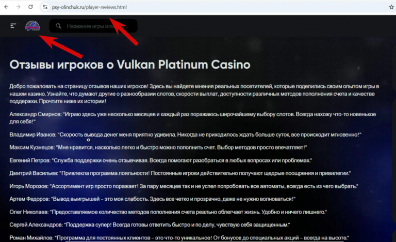Click the browser forward arrow
Image resolution: width=396 pixels, height=242 pixels.
pos(19,7)
